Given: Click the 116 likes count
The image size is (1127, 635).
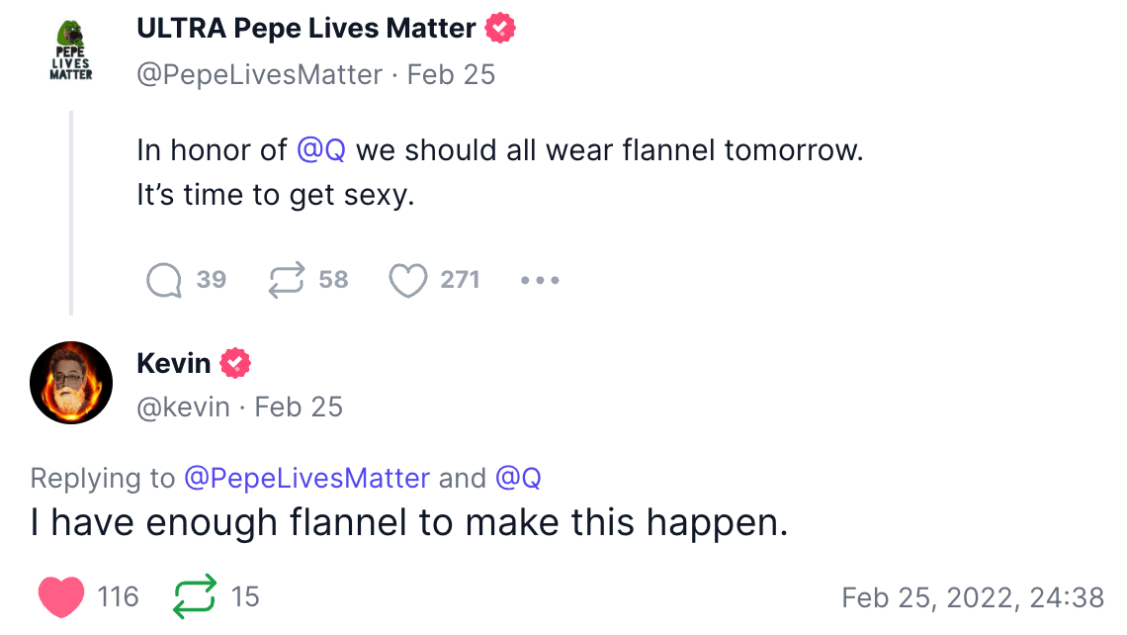Looking at the screenshot, I should click(x=119, y=596).
